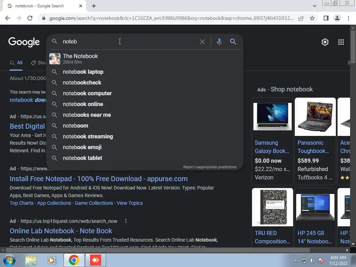Close the notebook - Google Search tab
This screenshot has height=267, width=356.
coord(81,6)
